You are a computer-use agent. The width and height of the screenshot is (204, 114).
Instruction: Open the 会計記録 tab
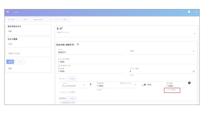pos(11,19)
